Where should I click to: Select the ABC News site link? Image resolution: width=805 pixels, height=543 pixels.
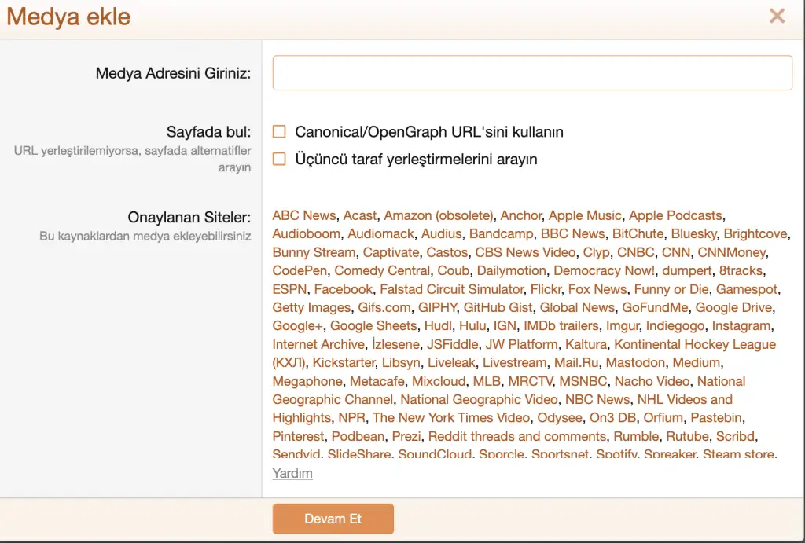(304, 215)
